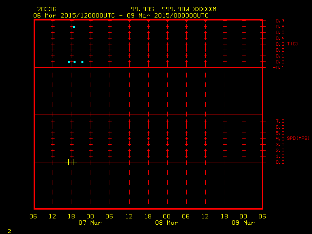
Task: Click the 0.0 label on the T(C) axis
Action: 280,62
